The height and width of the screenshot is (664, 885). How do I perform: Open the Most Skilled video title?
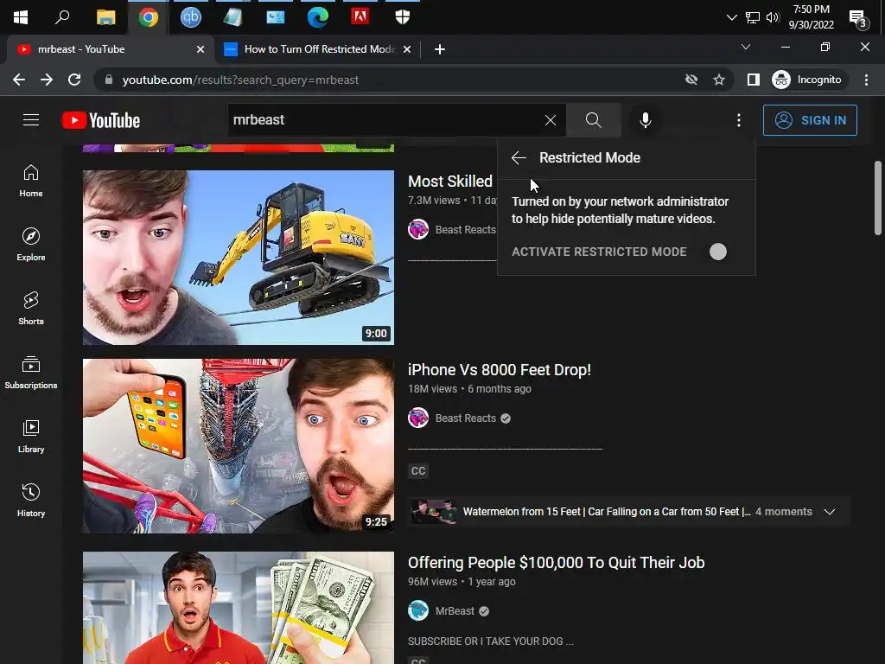tap(450, 182)
